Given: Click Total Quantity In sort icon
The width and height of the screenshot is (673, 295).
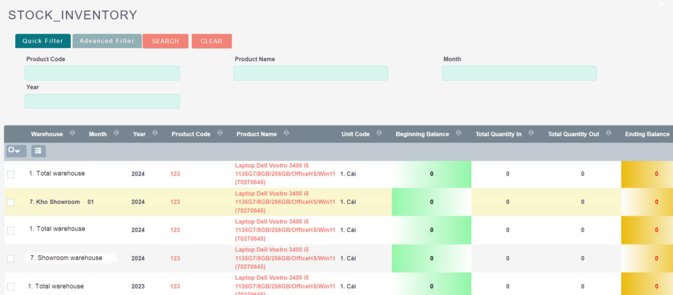Looking at the screenshot, I should click(531, 133).
